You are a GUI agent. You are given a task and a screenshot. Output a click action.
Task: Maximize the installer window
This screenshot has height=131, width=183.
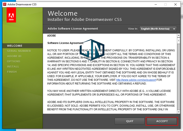click(x=165, y=4)
